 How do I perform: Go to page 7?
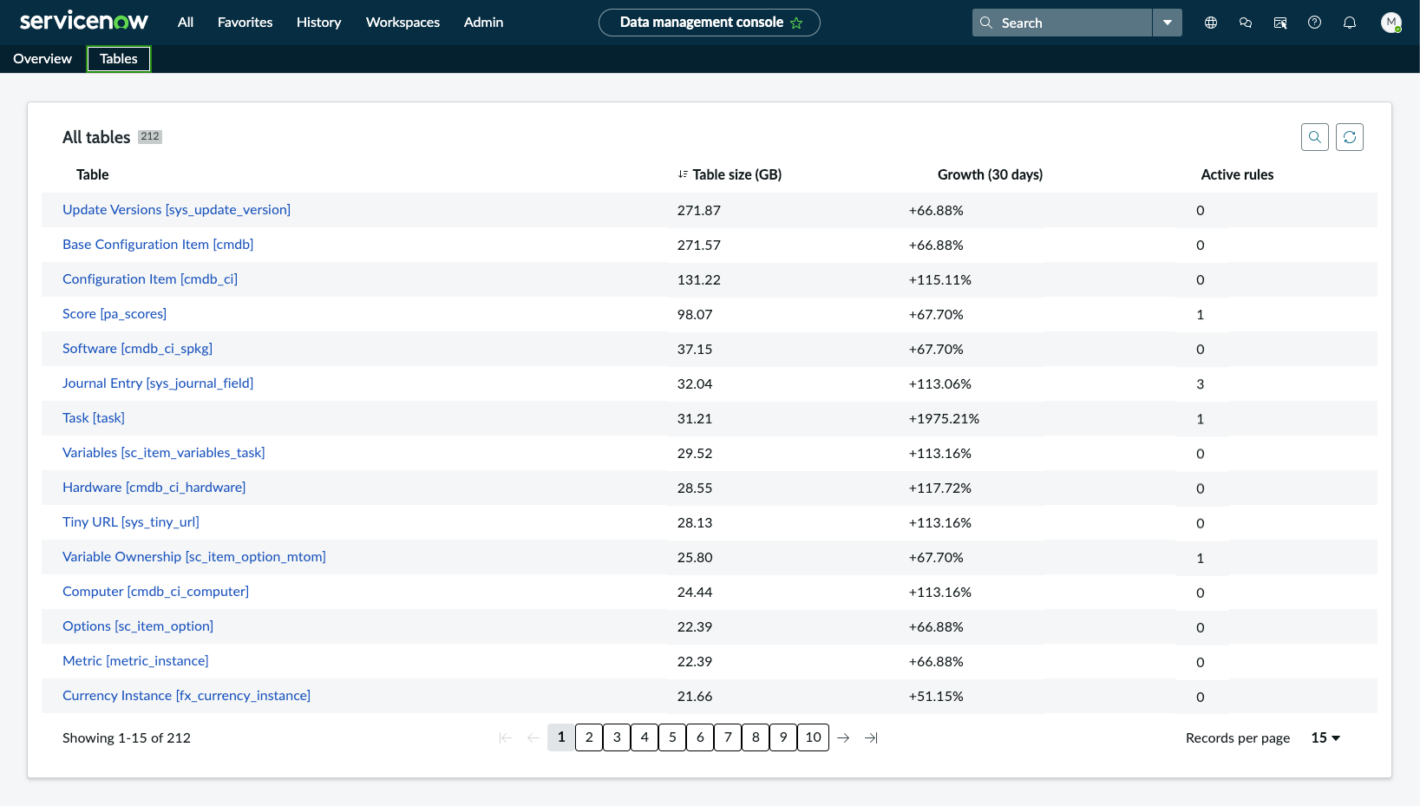(728, 737)
